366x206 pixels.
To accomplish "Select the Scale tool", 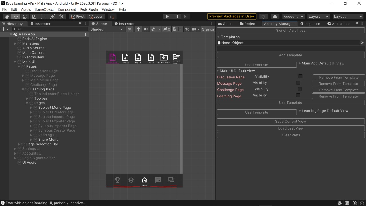I will coord(34,17).
